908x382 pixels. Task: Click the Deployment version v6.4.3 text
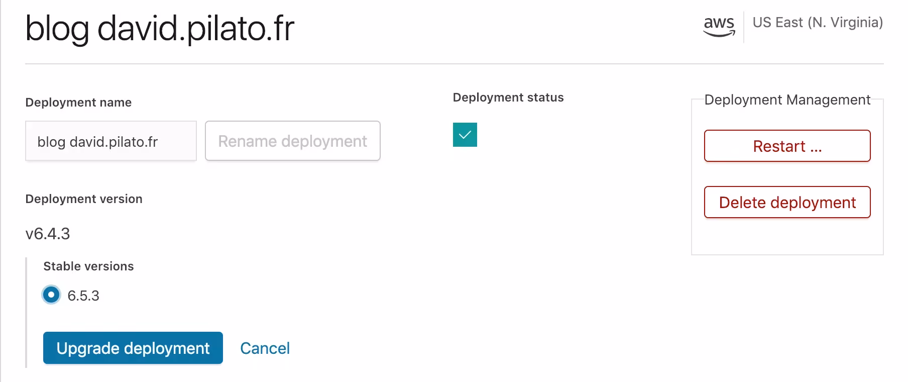click(48, 233)
